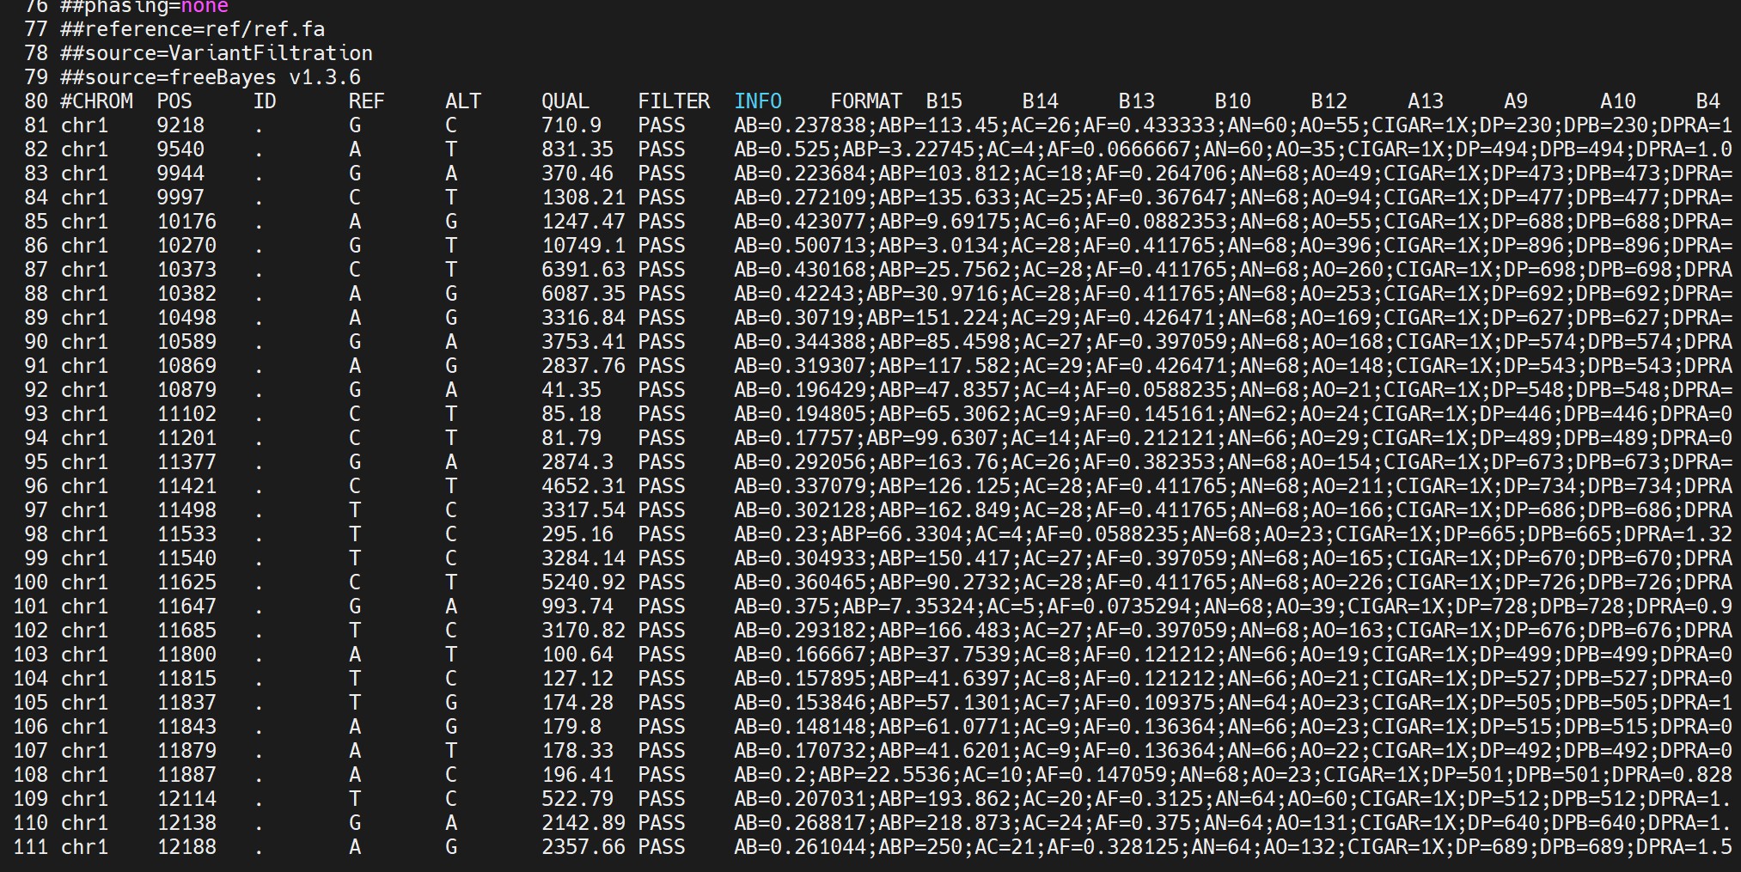1741x872 pixels.
Task: Click sample column A13
Action: point(1426,101)
